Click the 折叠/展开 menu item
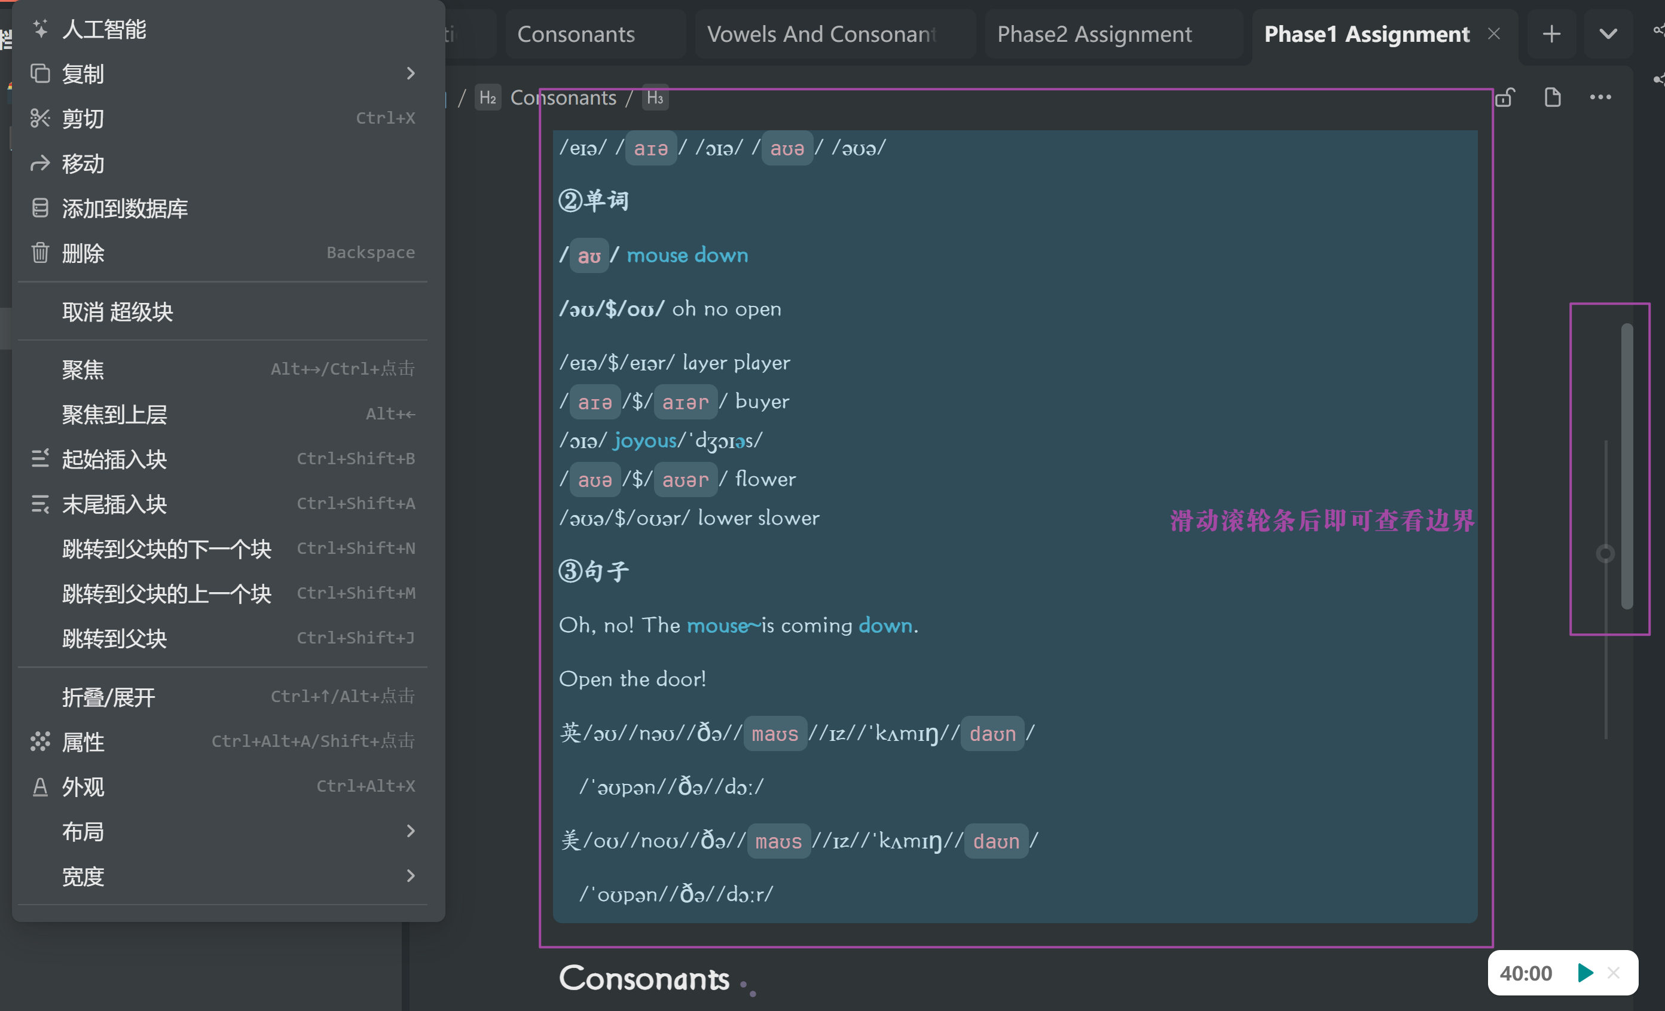The image size is (1665, 1011). pyautogui.click(x=109, y=697)
